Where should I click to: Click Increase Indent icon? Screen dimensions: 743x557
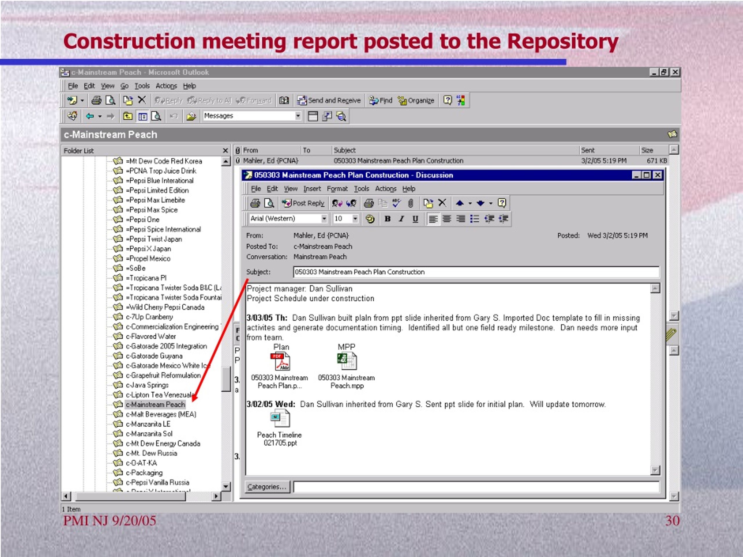coord(503,219)
